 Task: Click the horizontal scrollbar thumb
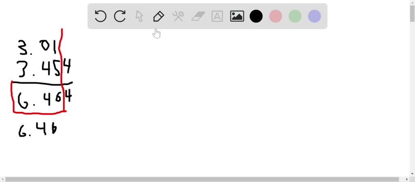point(202,179)
